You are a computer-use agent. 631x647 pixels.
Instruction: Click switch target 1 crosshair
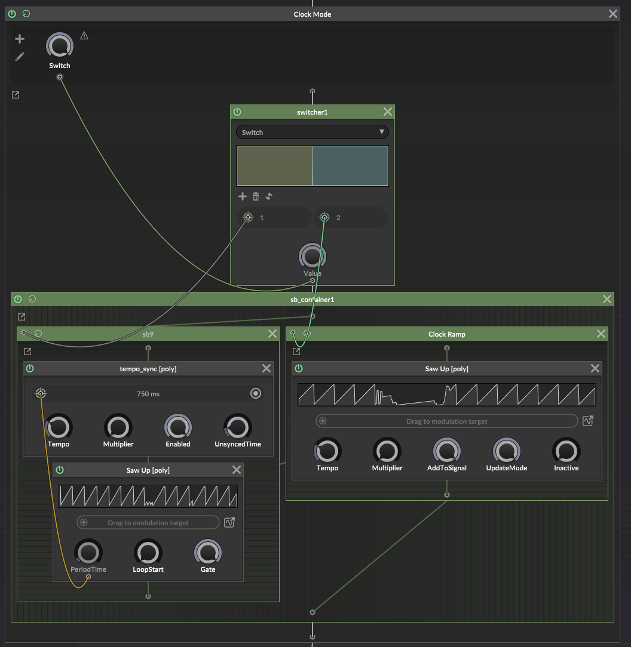[x=248, y=217]
